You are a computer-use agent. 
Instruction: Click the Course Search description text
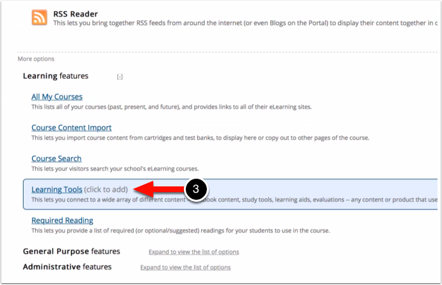pyautogui.click(x=115, y=169)
